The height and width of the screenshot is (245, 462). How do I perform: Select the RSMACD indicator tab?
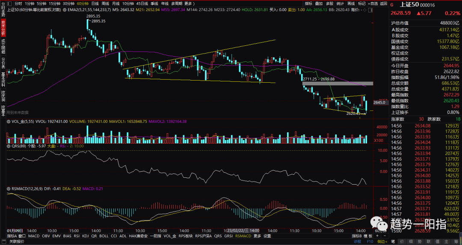243,236
